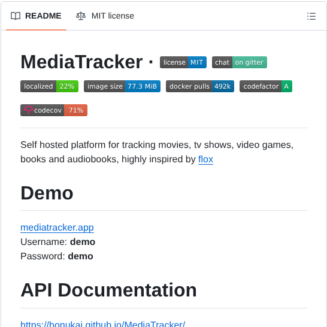Click the Demo heading
The width and height of the screenshot is (327, 327).
[x=47, y=193]
